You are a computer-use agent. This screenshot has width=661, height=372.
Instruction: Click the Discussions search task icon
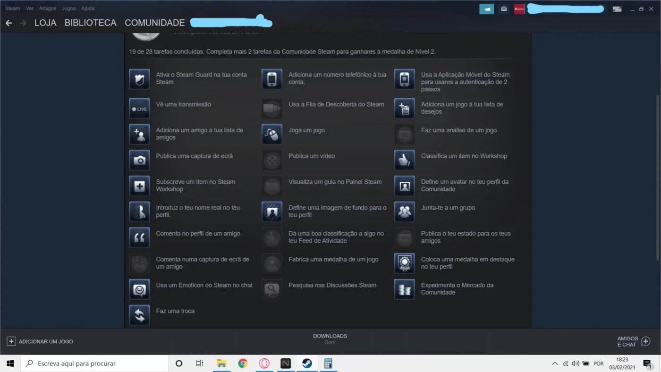[272, 289]
